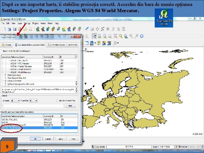Select recently used WGS 84 / World Mercator
This screenshot has height=153, width=204.
click(x=39, y=128)
